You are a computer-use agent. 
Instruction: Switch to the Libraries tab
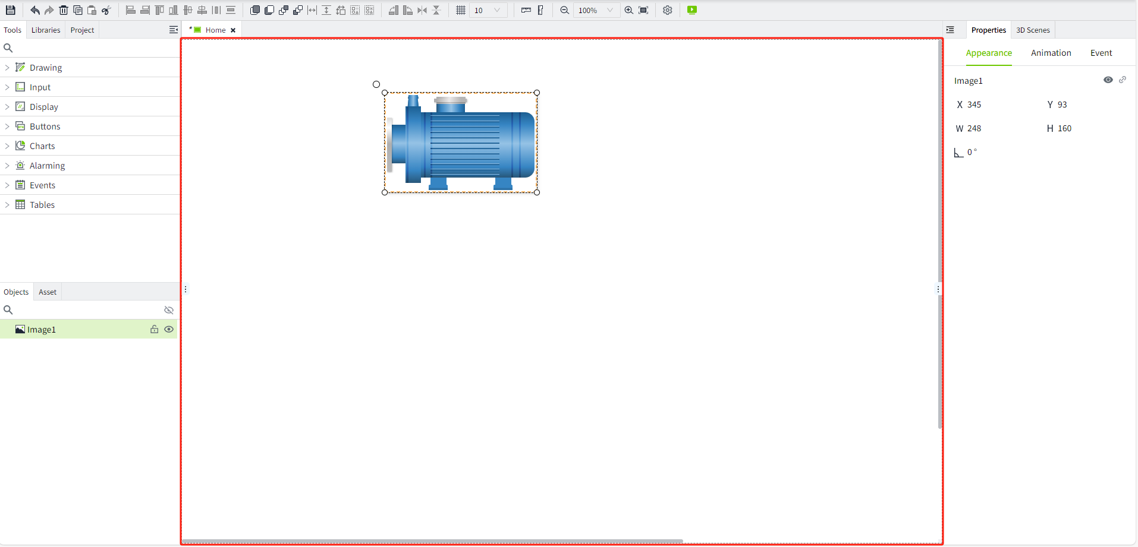pos(46,30)
